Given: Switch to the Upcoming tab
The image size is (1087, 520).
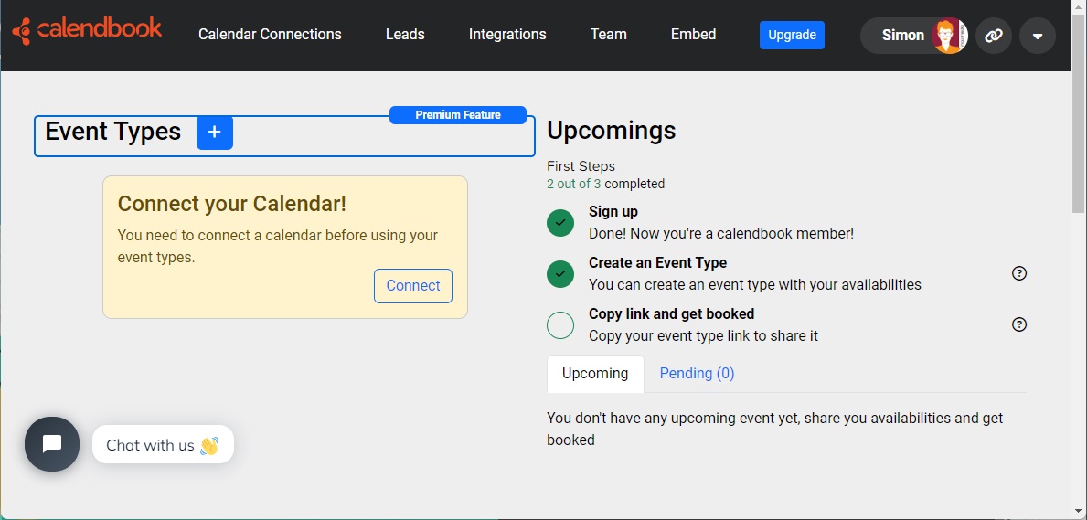Looking at the screenshot, I should 595,374.
